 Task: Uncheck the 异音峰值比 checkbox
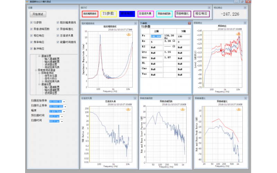pos(58,29)
